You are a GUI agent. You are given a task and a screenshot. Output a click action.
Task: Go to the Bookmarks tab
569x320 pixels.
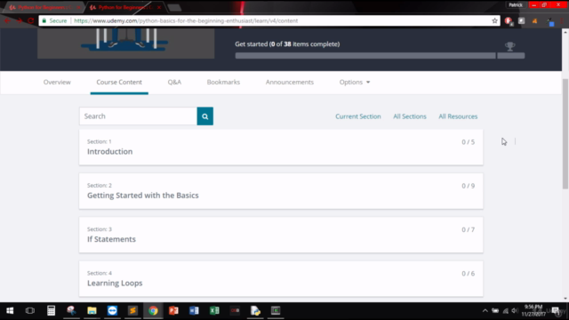(223, 83)
